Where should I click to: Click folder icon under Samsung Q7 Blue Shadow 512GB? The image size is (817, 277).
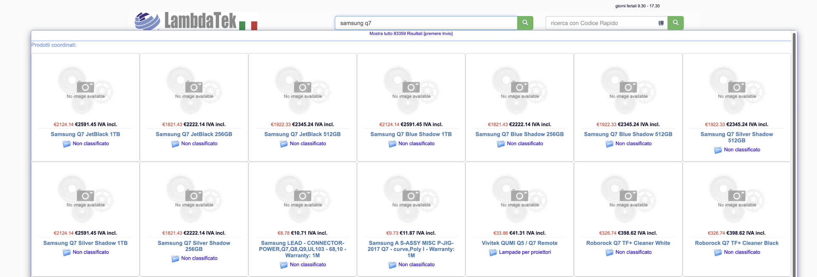click(609, 144)
